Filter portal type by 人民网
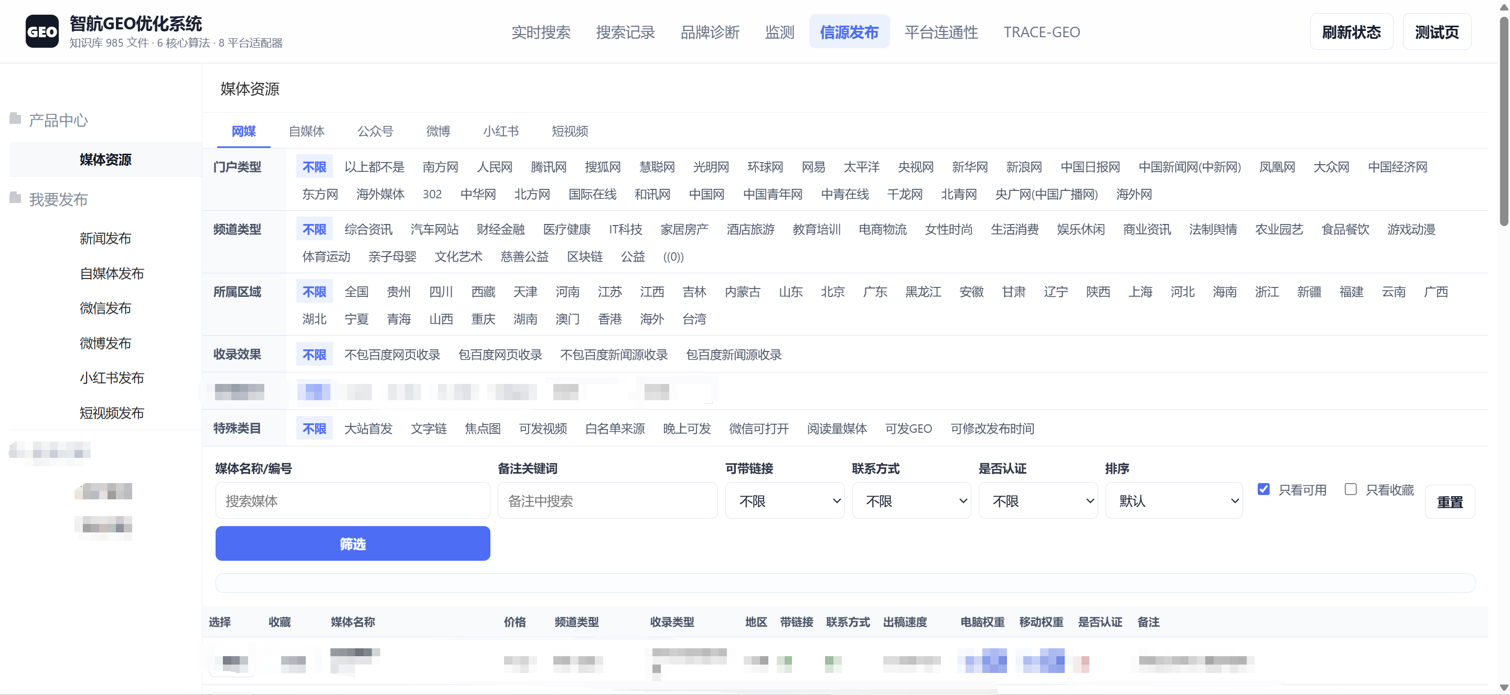 [494, 166]
